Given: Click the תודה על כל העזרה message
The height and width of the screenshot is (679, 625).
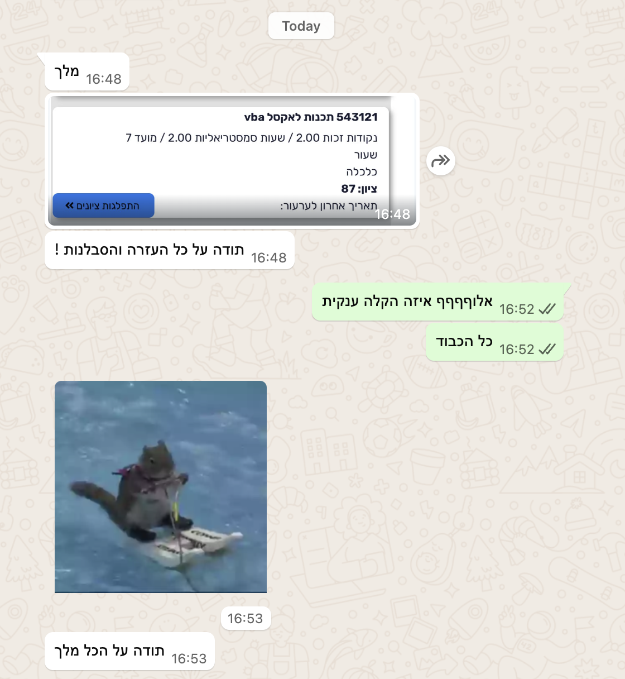Looking at the screenshot, I should click(170, 251).
